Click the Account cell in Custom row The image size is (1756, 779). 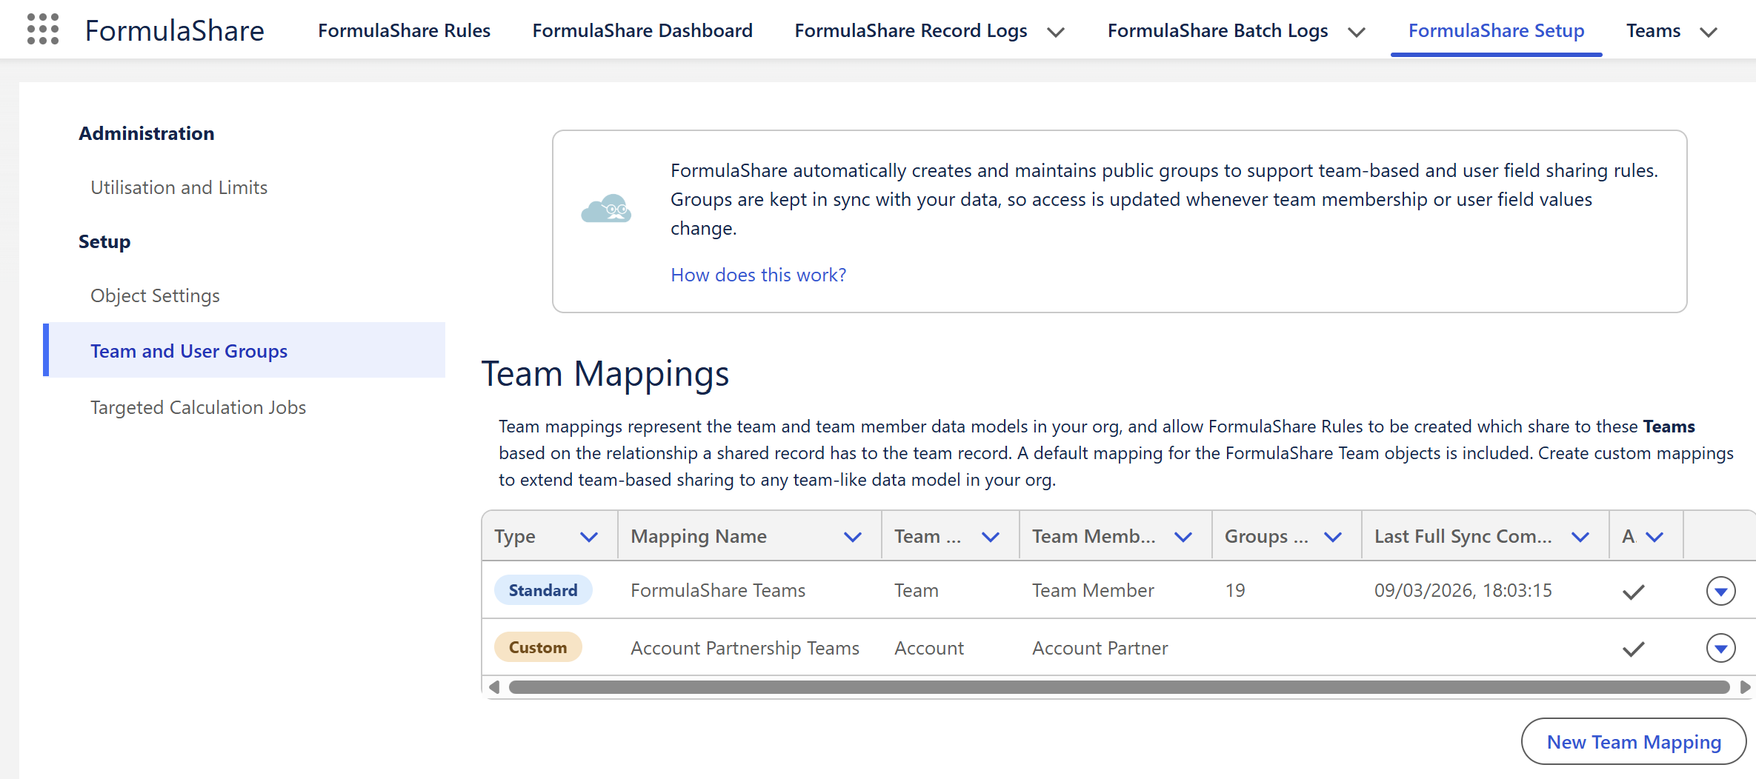tap(929, 648)
